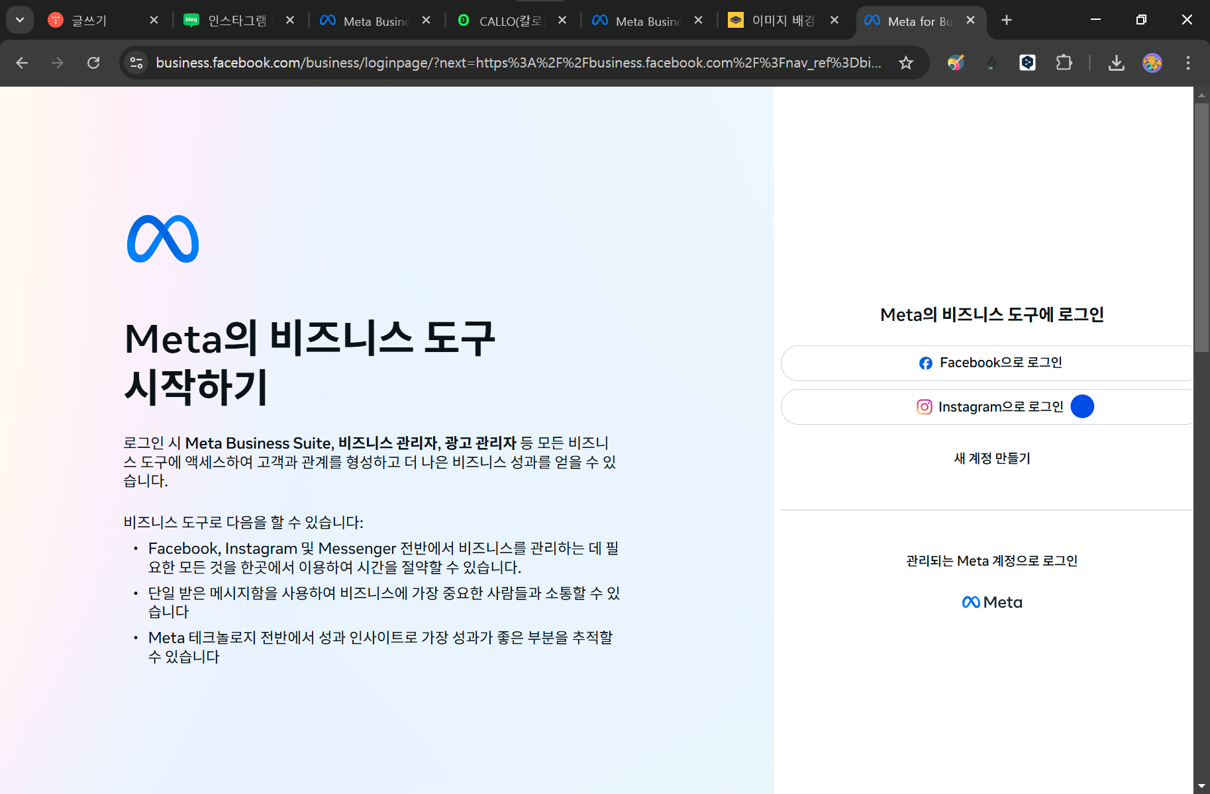Open the Downloads icon in toolbar

(x=1117, y=63)
